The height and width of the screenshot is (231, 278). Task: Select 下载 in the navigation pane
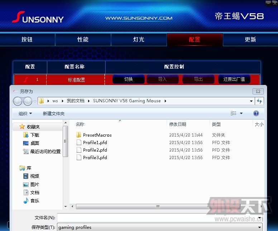35,135
